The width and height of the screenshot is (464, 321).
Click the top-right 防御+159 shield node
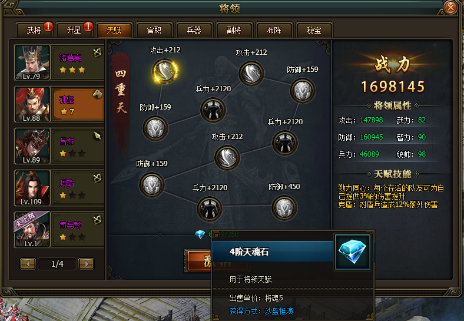click(302, 91)
